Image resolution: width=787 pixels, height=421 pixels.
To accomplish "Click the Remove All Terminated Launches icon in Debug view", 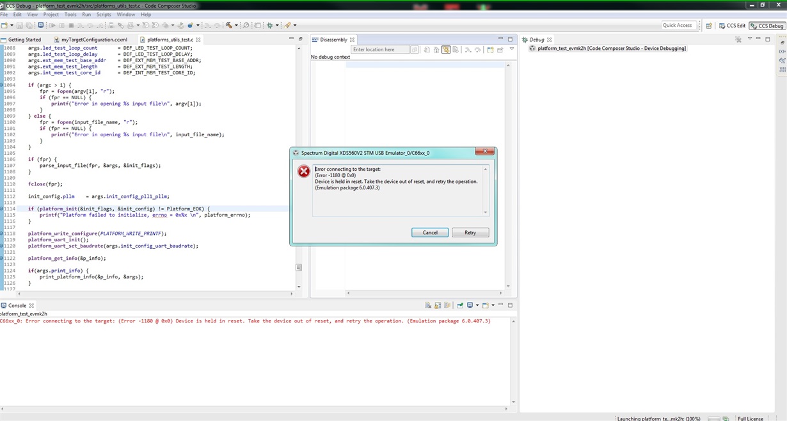I will (738, 40).
